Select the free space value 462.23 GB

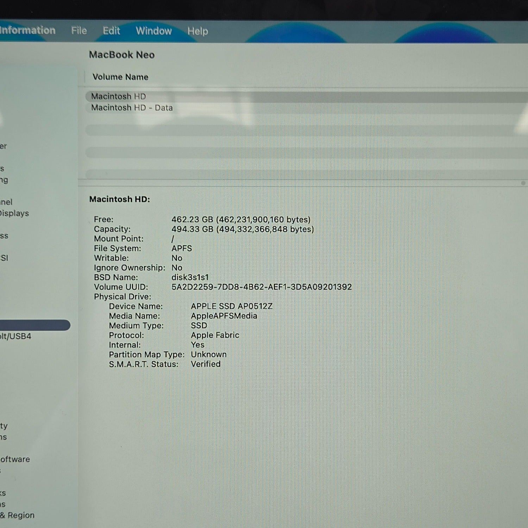point(241,220)
